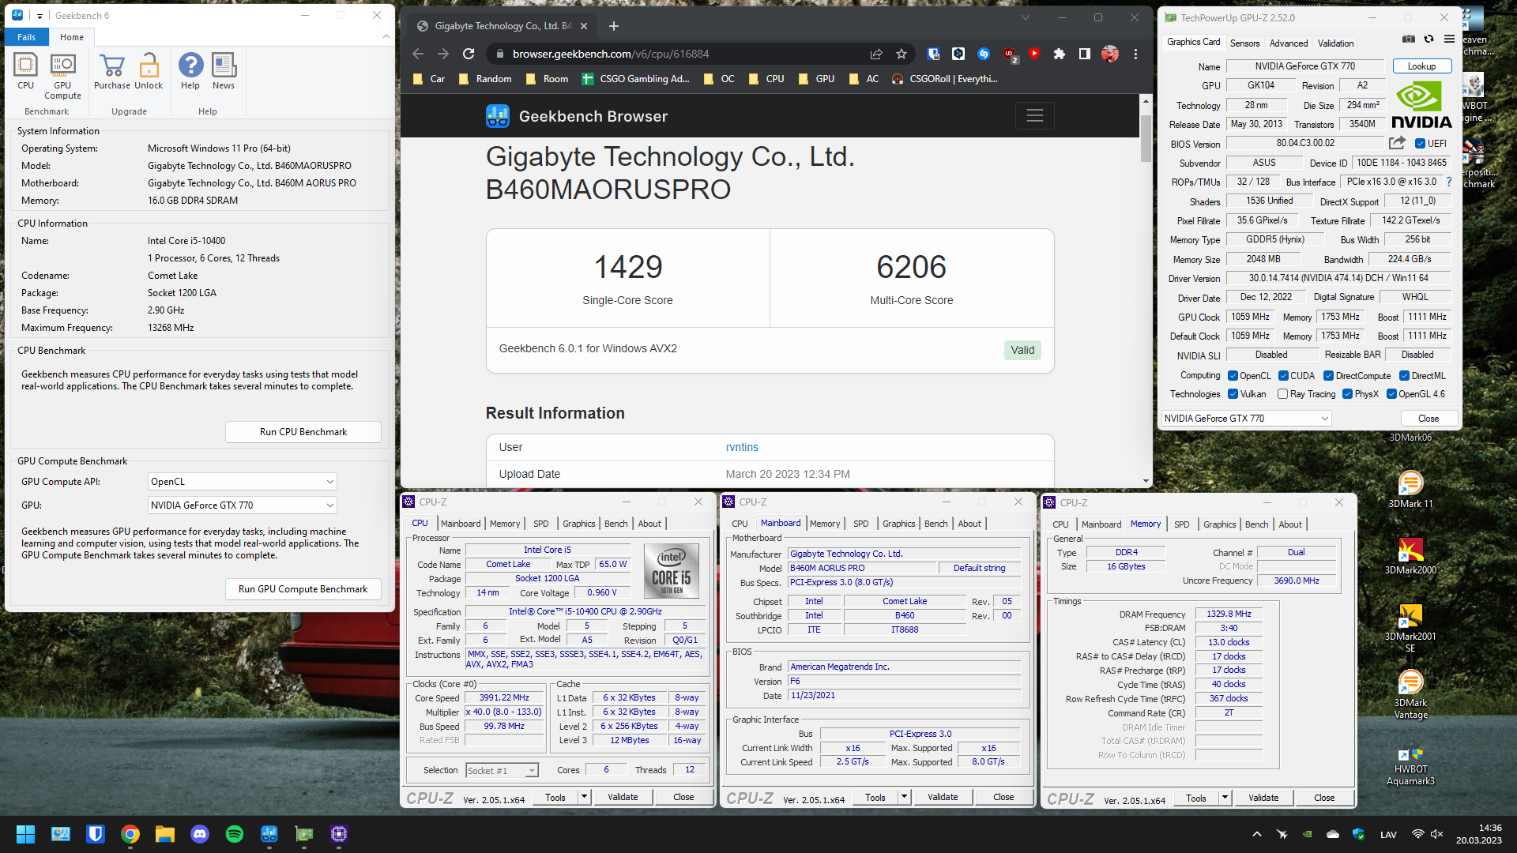This screenshot has height=853, width=1517.
Task: Toggle the OpenCL checkbox in GPU-Z
Action: pos(1233,376)
